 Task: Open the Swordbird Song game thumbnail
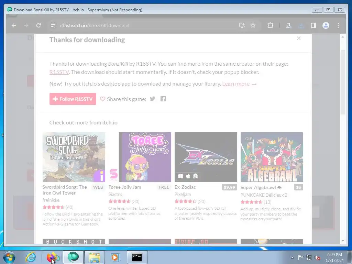pyautogui.click(x=74, y=157)
